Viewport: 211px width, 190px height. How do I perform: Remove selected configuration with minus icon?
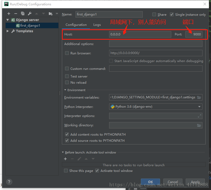point(16,14)
